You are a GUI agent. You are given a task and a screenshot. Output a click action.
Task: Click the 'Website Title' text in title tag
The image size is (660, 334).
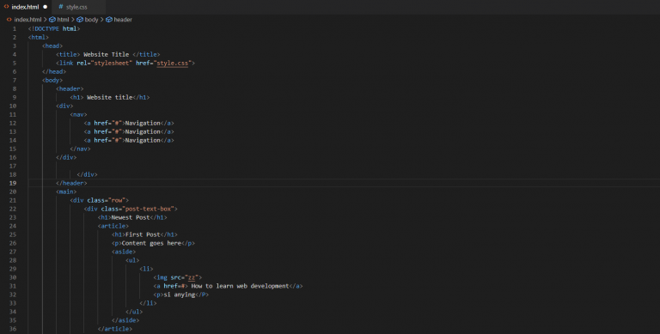click(x=106, y=55)
